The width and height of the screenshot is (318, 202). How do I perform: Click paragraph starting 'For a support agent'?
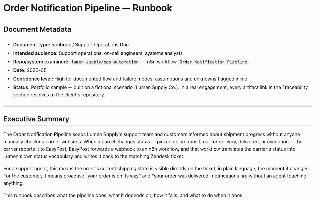[x=157, y=176]
